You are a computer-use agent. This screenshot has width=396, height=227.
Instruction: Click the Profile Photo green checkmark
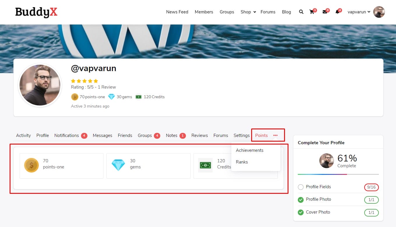coord(301,200)
